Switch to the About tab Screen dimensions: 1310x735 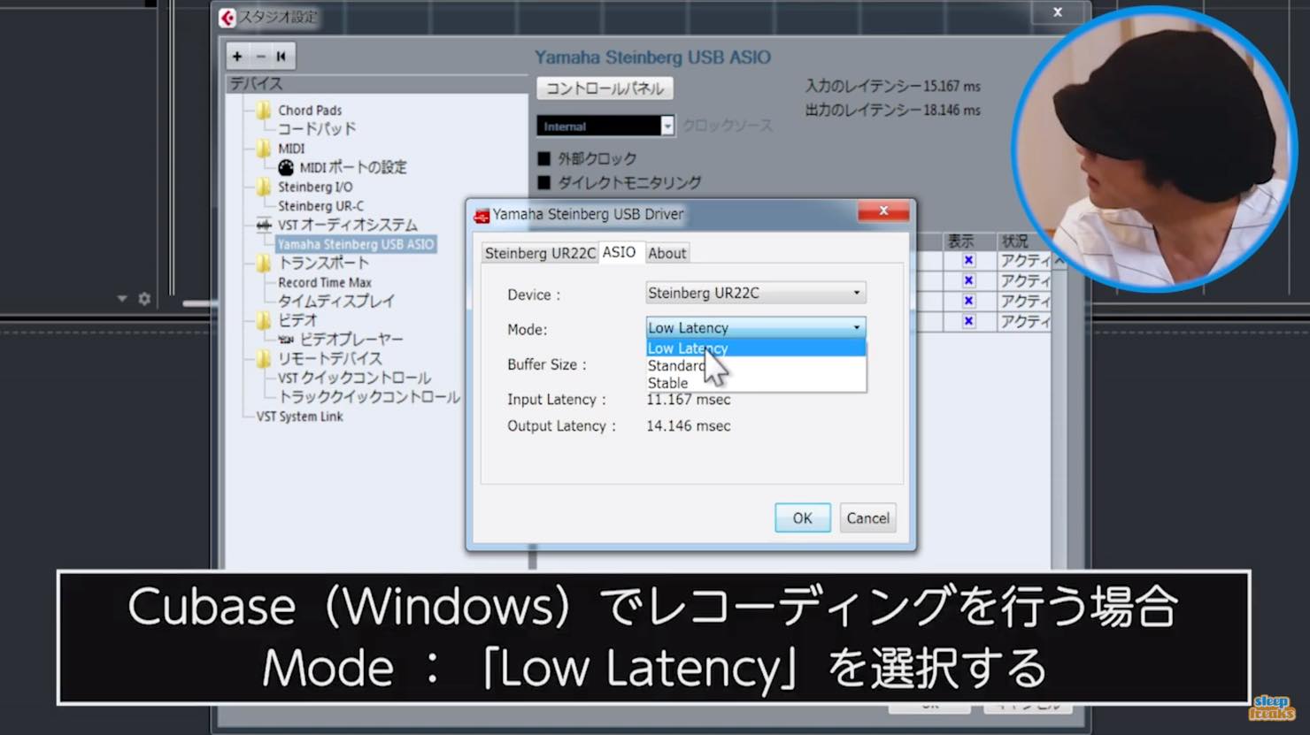[667, 253]
